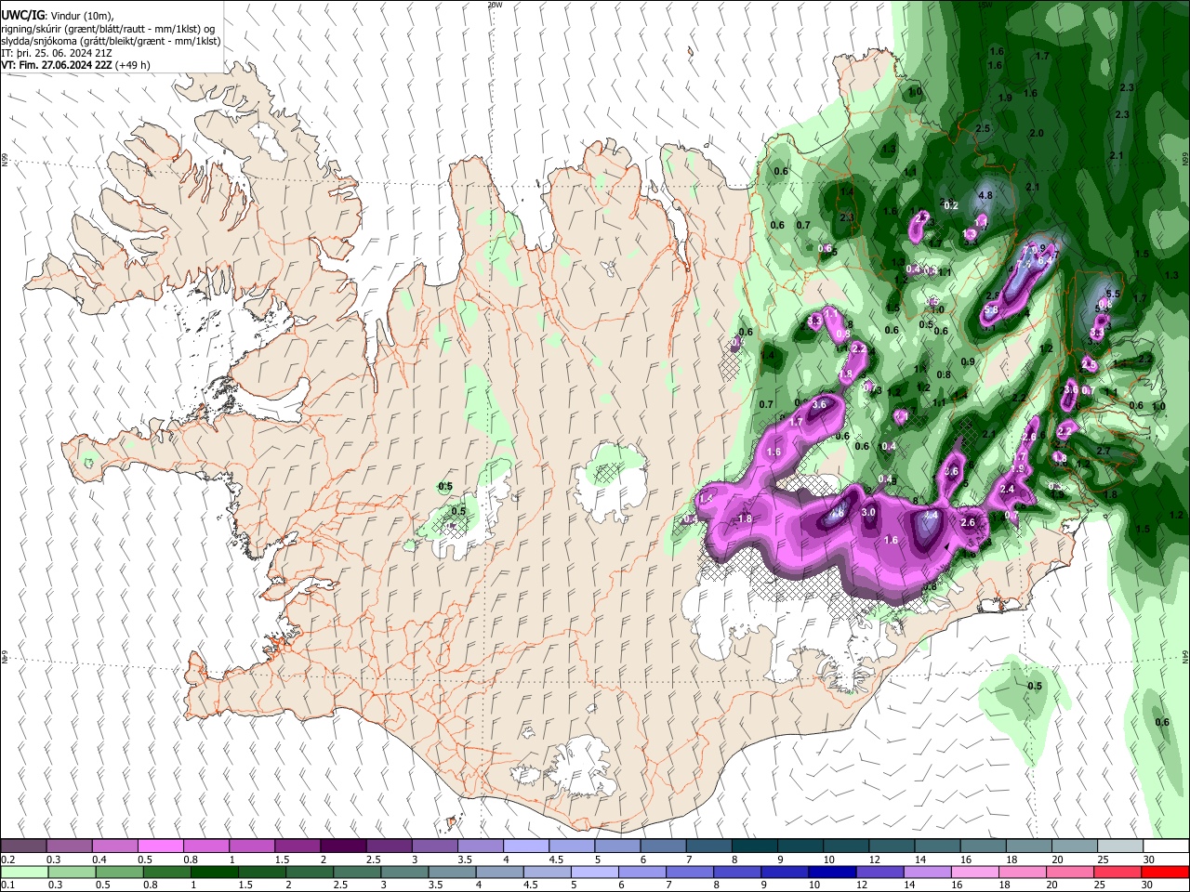The height and width of the screenshot is (892, 1190).
Task: Click the top legend row tick label 30
Action: [x=1147, y=859]
